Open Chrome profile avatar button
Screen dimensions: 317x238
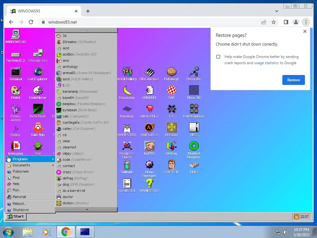tap(296, 22)
